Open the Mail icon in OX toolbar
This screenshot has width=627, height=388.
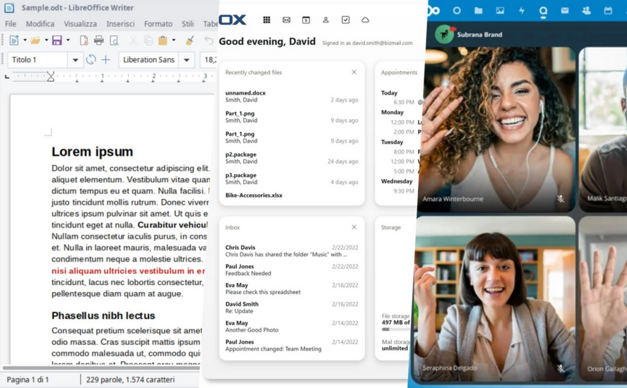click(286, 20)
